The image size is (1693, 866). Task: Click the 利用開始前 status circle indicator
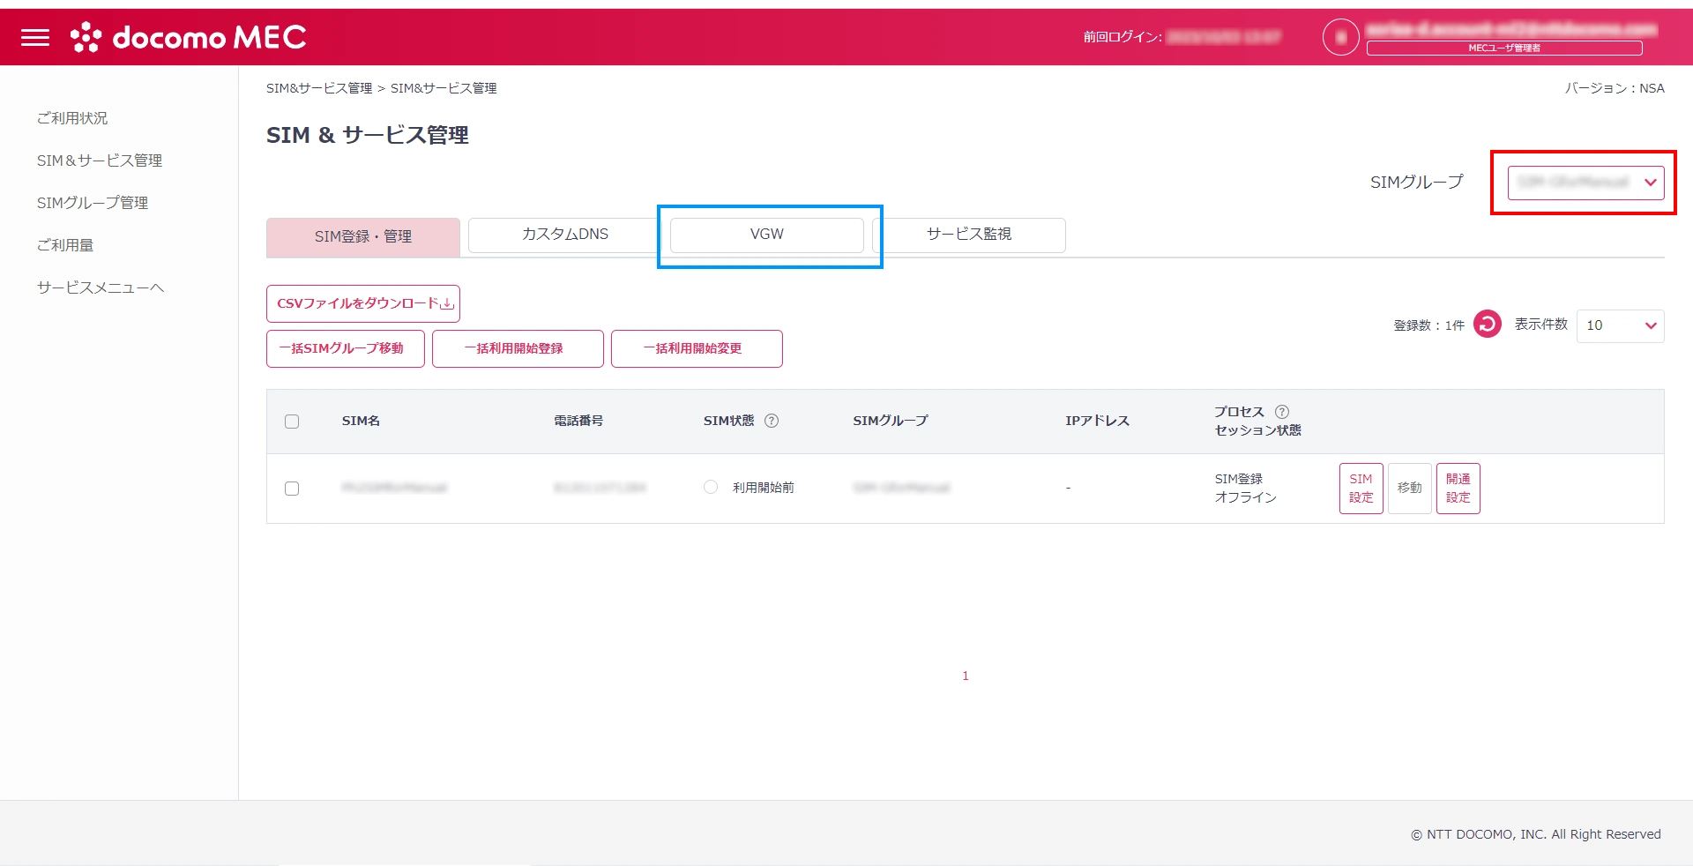click(x=711, y=487)
